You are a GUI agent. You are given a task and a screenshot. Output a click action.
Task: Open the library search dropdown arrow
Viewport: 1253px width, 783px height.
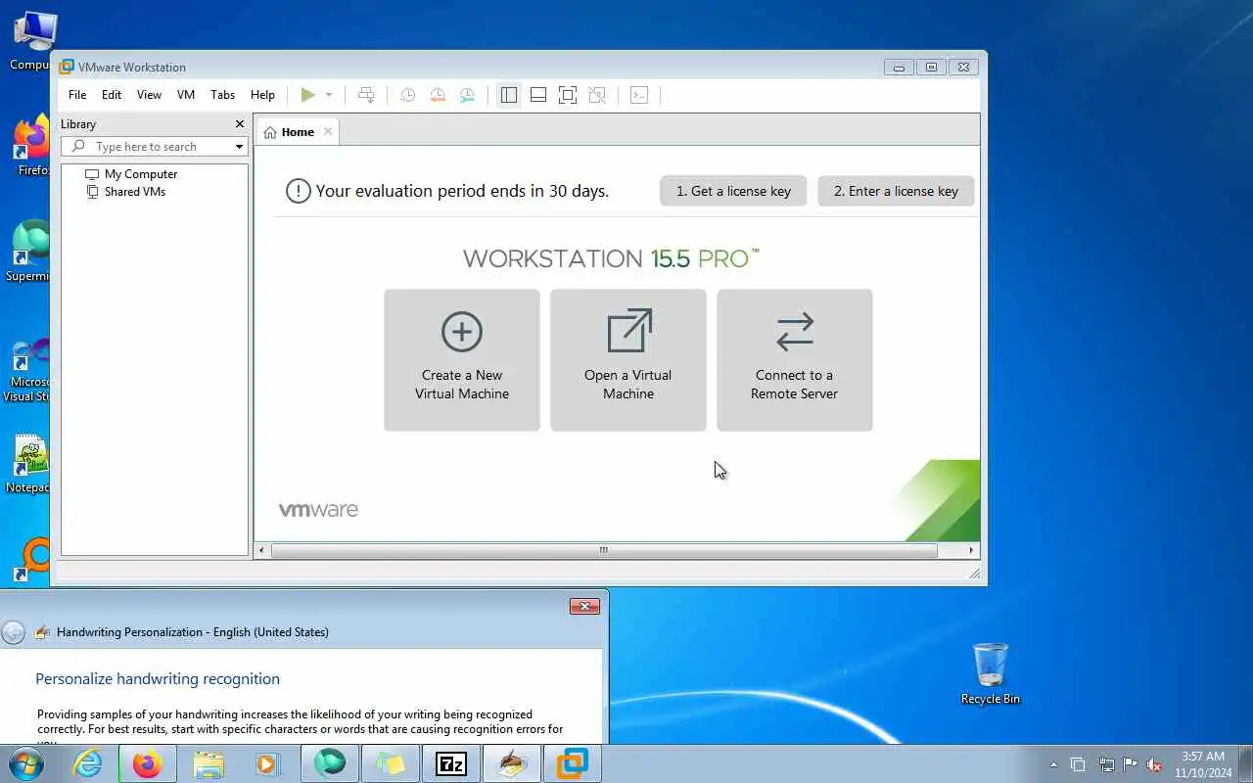point(239,147)
